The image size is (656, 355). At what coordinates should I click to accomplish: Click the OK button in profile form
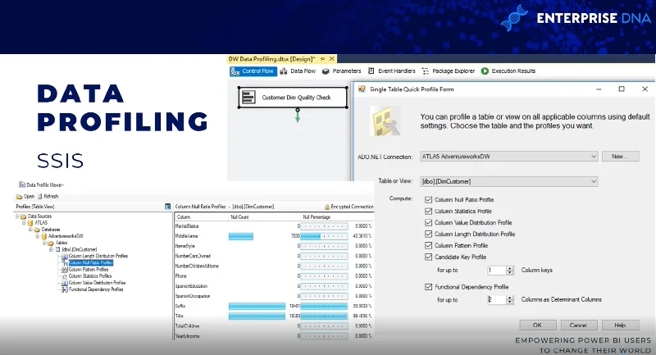coord(538,325)
